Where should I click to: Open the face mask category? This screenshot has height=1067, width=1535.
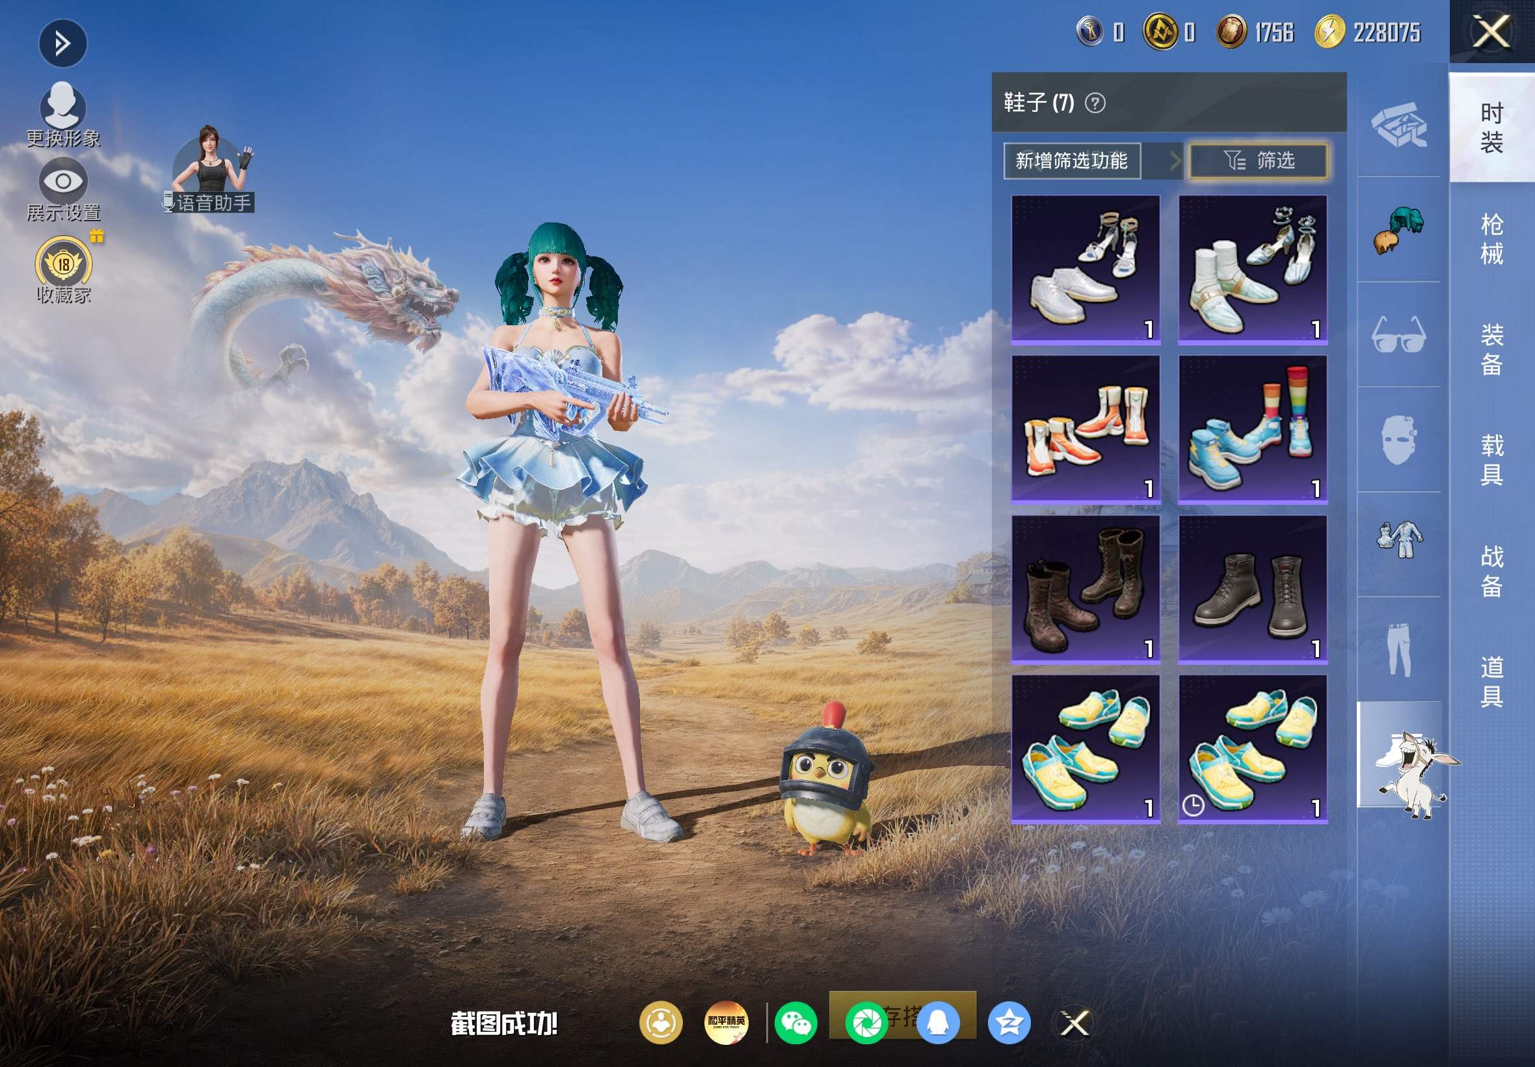(x=1398, y=439)
